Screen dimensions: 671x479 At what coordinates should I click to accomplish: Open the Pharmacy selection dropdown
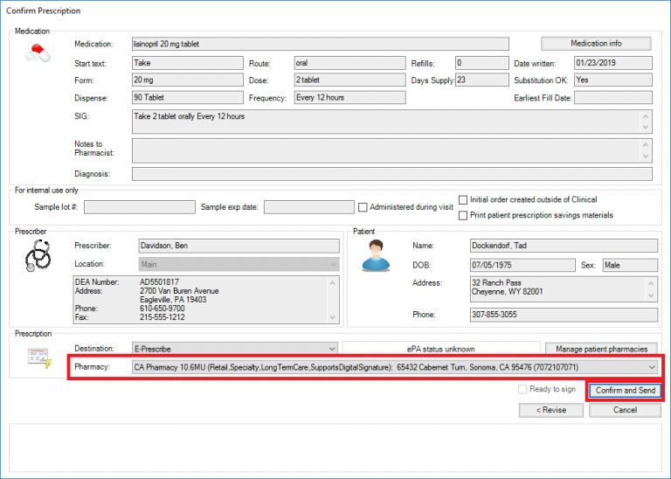coord(651,367)
